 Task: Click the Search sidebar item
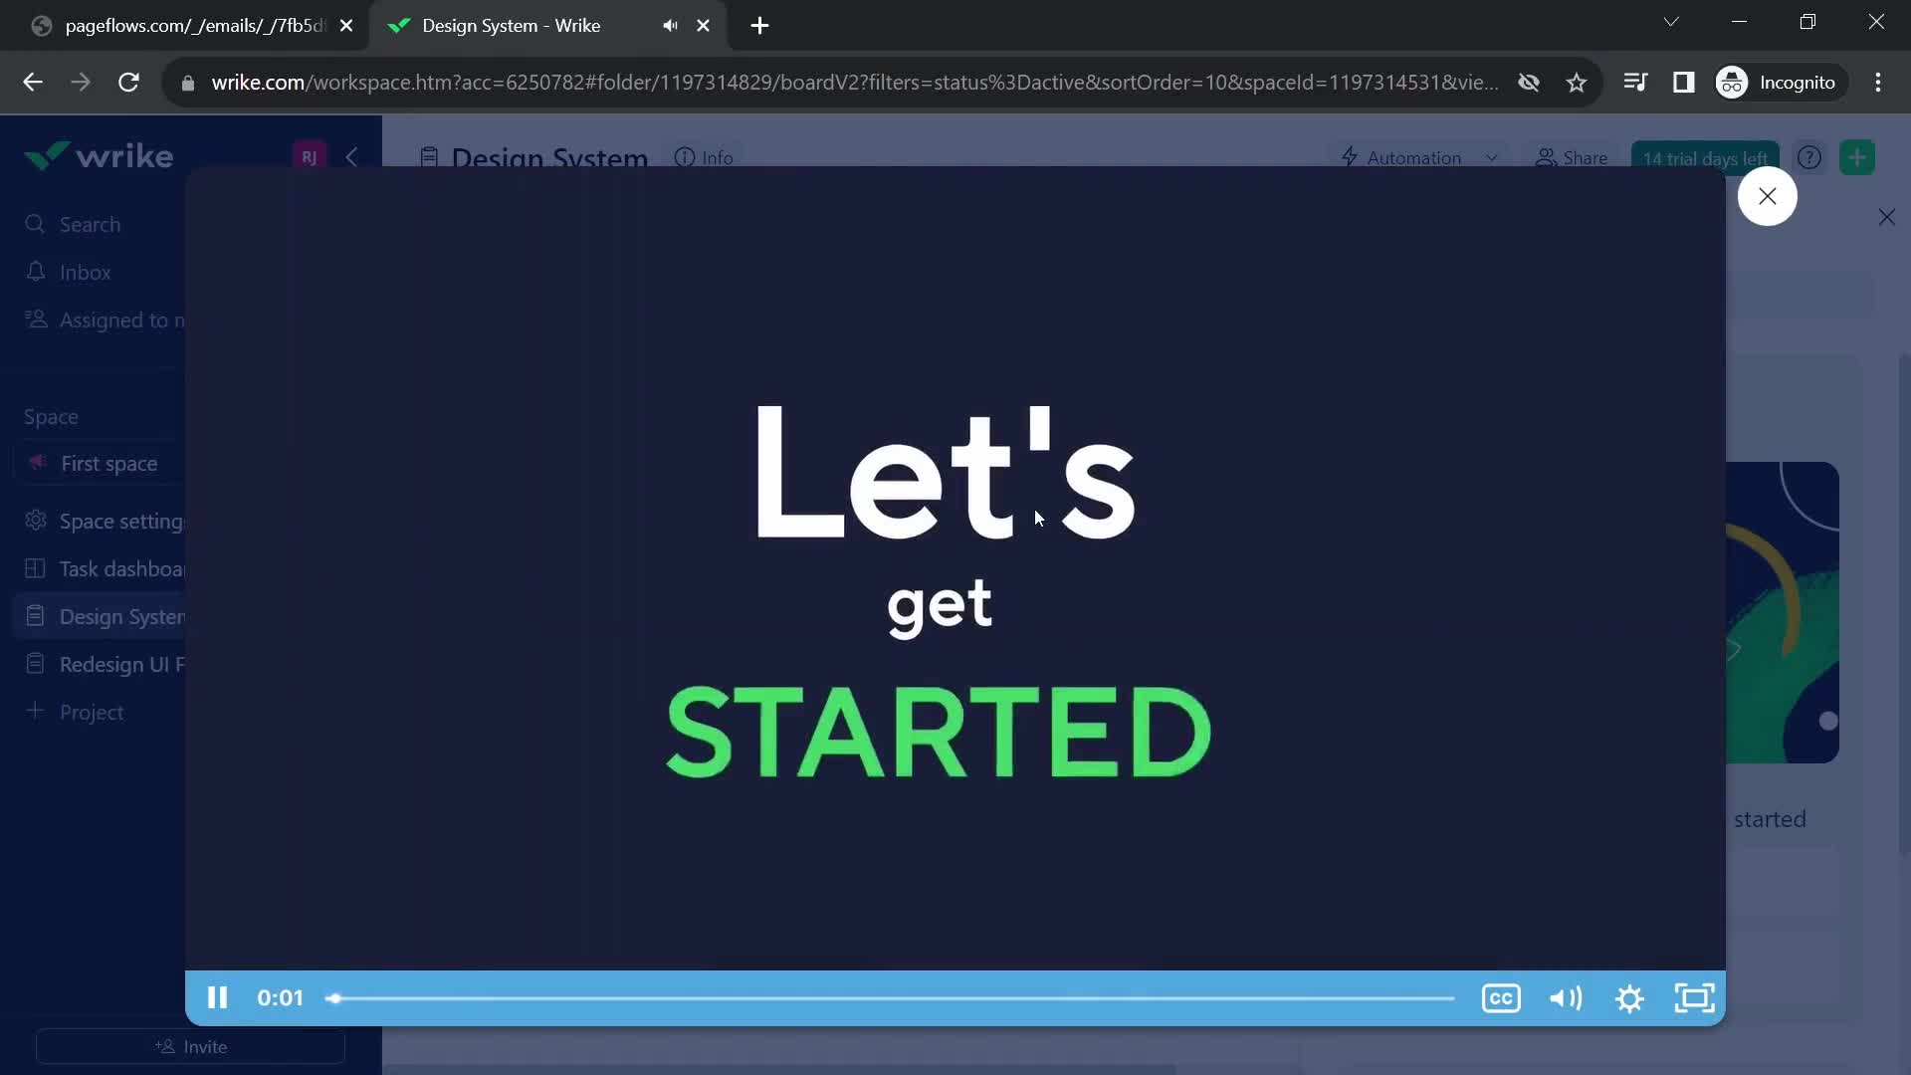[x=90, y=223]
